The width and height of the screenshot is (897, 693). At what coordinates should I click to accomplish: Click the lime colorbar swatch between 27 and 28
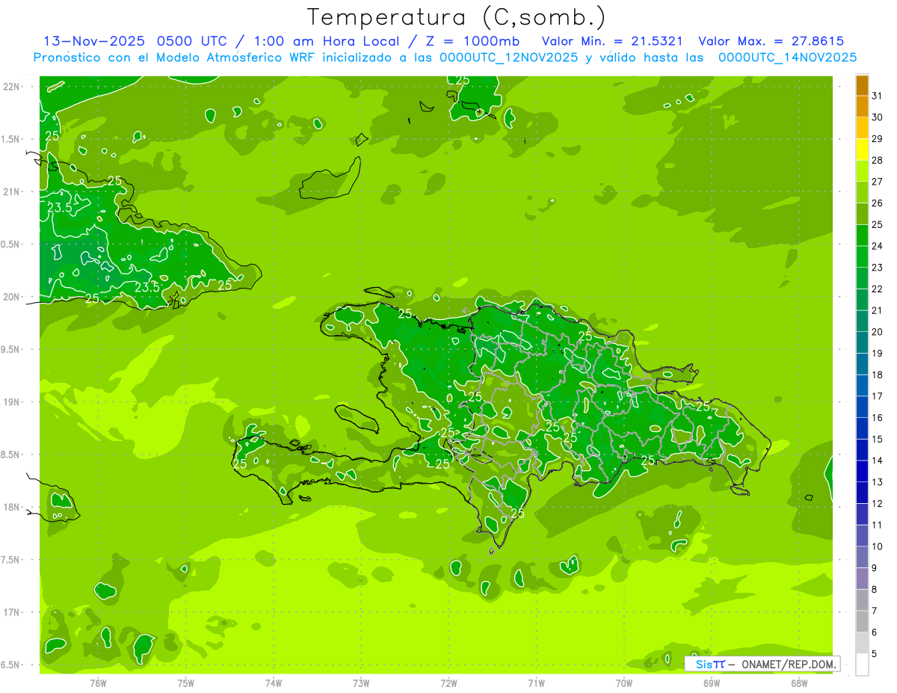click(x=862, y=172)
